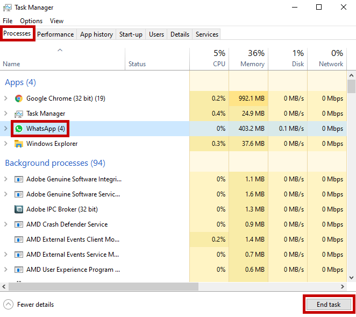Click the AMD Crash Defender Service icon
Viewport: 356px width, 317px height.
19,224
